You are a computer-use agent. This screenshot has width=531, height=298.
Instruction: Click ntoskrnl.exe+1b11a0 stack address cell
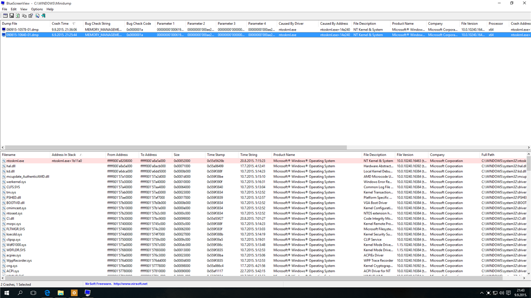(67, 161)
